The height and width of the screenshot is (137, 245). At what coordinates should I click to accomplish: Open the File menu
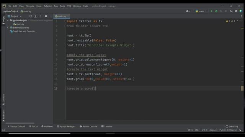(x=9, y=6)
